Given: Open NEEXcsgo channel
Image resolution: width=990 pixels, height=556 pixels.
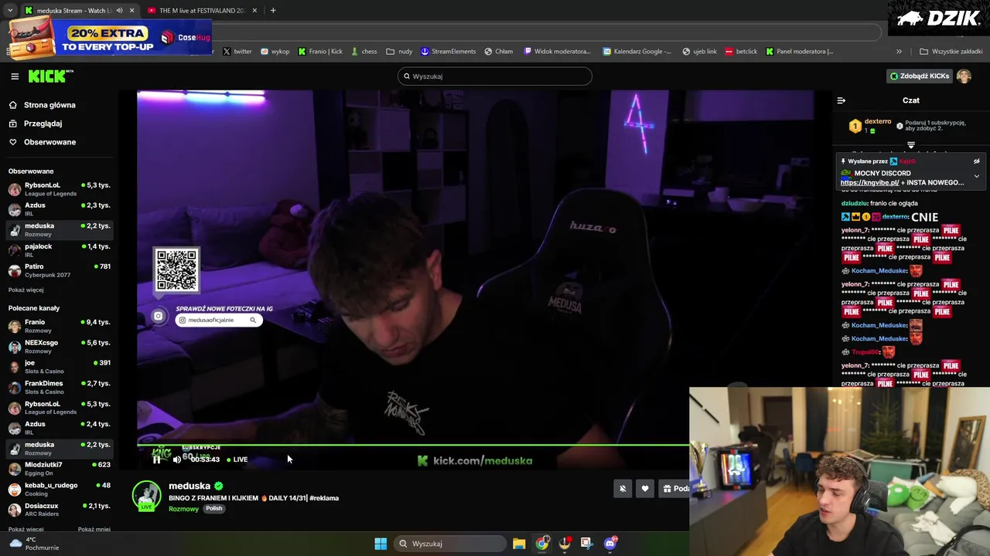Looking at the screenshot, I should coord(59,346).
